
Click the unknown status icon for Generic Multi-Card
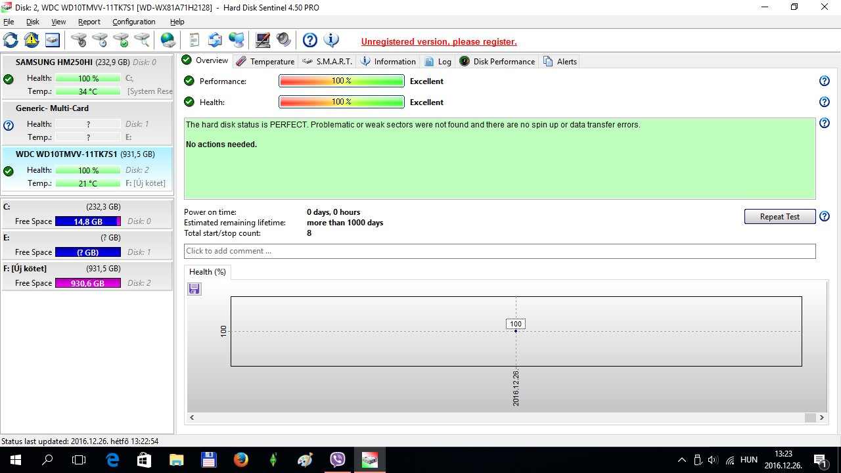coord(9,125)
